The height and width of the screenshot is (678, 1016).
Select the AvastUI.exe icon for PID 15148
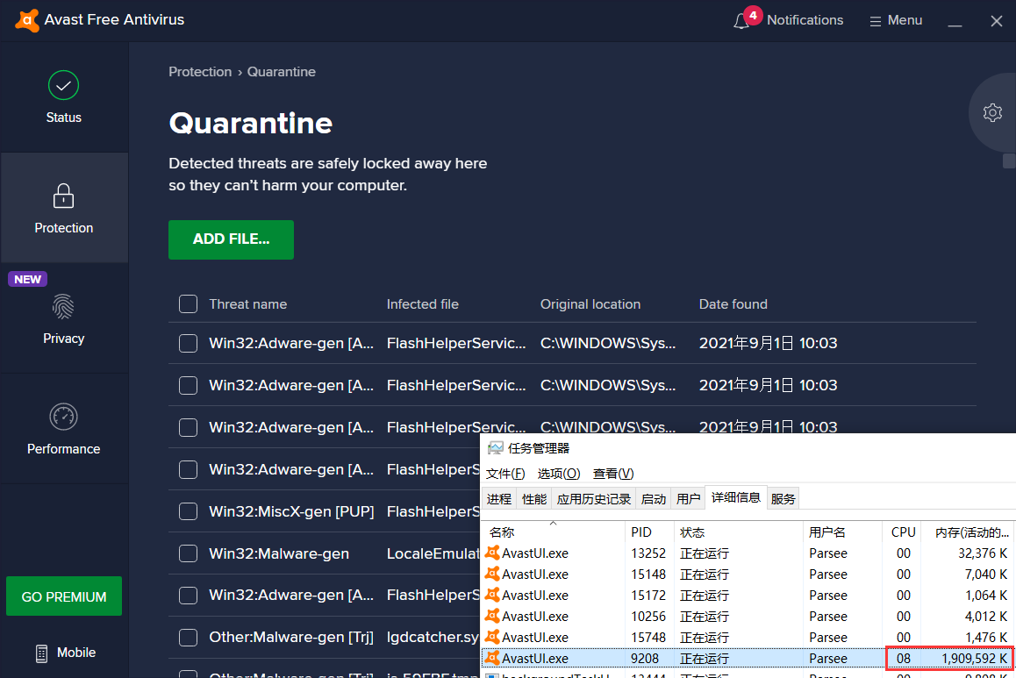[x=492, y=574]
